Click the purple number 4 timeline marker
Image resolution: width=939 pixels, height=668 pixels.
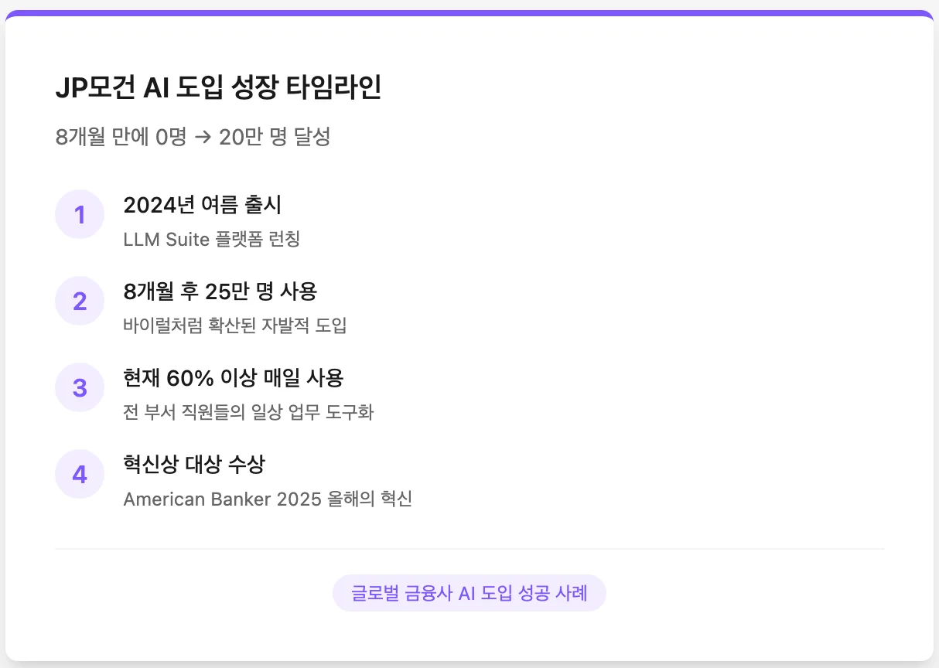80,474
